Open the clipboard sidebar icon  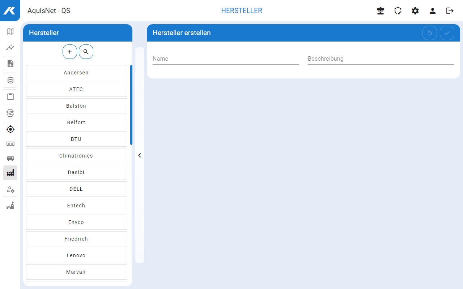[x=10, y=97]
